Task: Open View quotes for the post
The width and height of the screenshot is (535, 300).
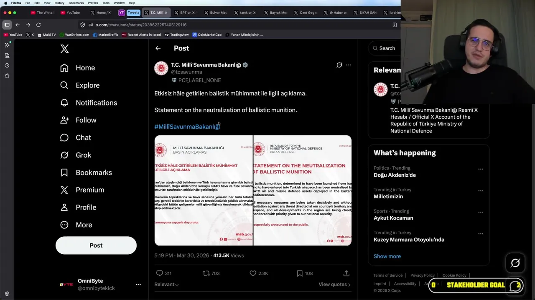Action: click(334, 285)
